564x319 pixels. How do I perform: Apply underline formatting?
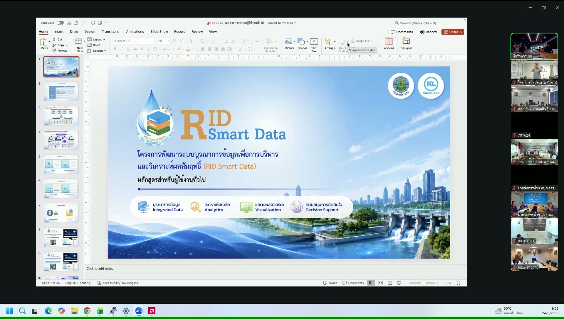pos(128,49)
